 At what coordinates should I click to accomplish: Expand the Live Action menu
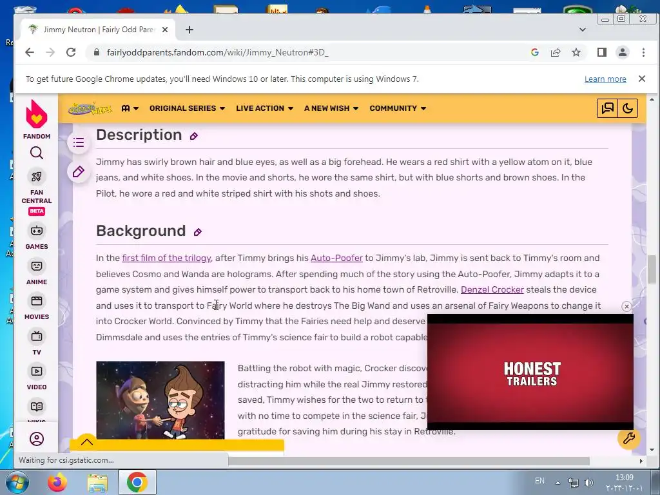pyautogui.click(x=264, y=108)
